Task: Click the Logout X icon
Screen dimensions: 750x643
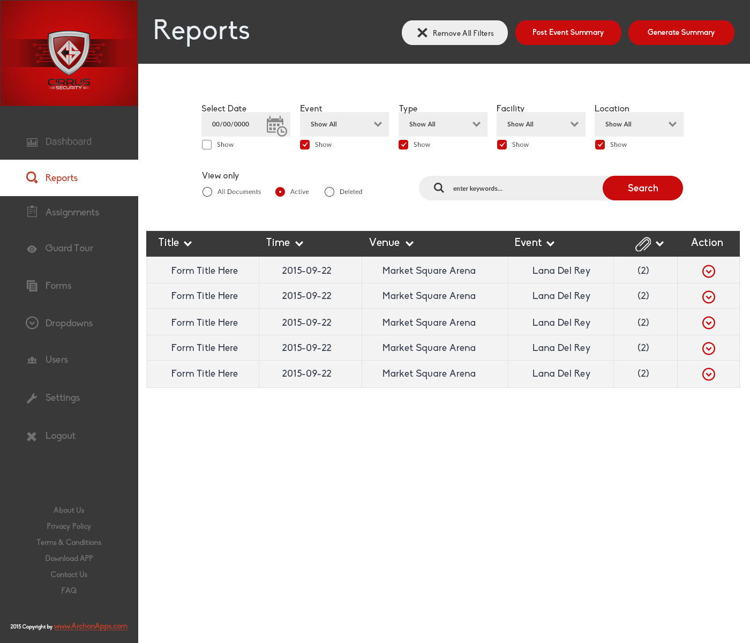Action: point(32,436)
